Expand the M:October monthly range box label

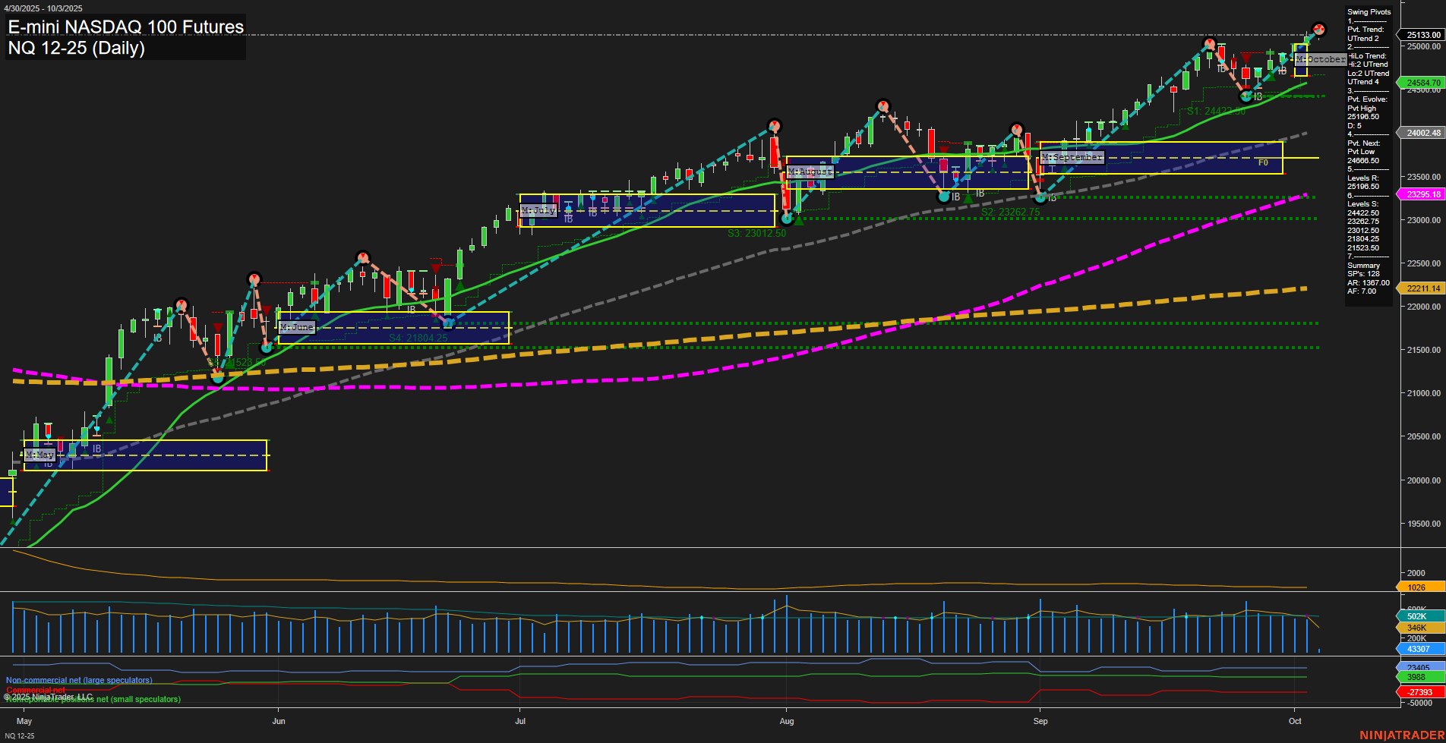(1321, 59)
